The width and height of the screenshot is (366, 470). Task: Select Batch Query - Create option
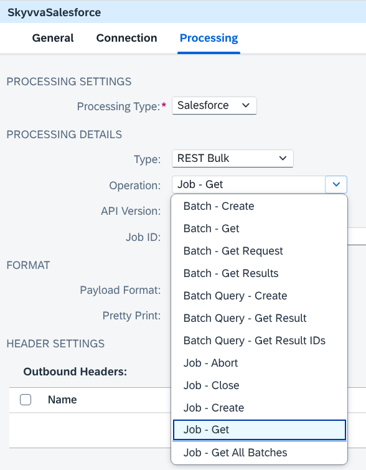[x=260, y=296]
